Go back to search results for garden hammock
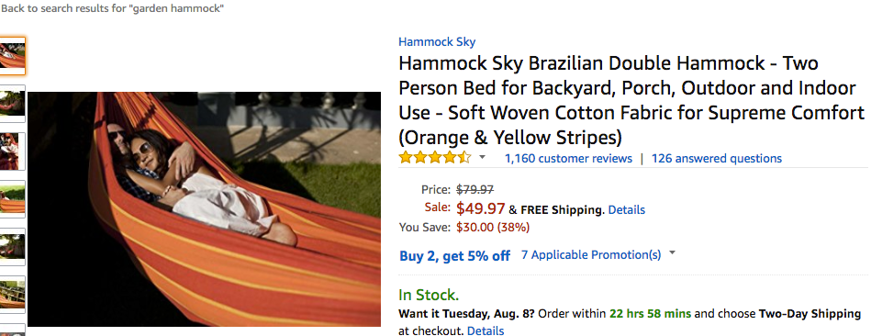This screenshot has height=336, width=871. pos(112,9)
